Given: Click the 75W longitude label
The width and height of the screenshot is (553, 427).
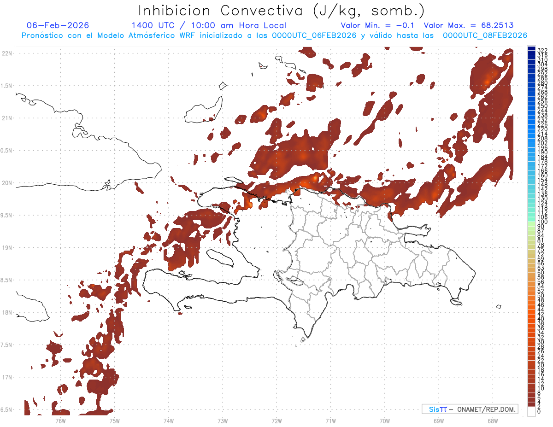Looking at the screenshot, I should click(114, 421).
